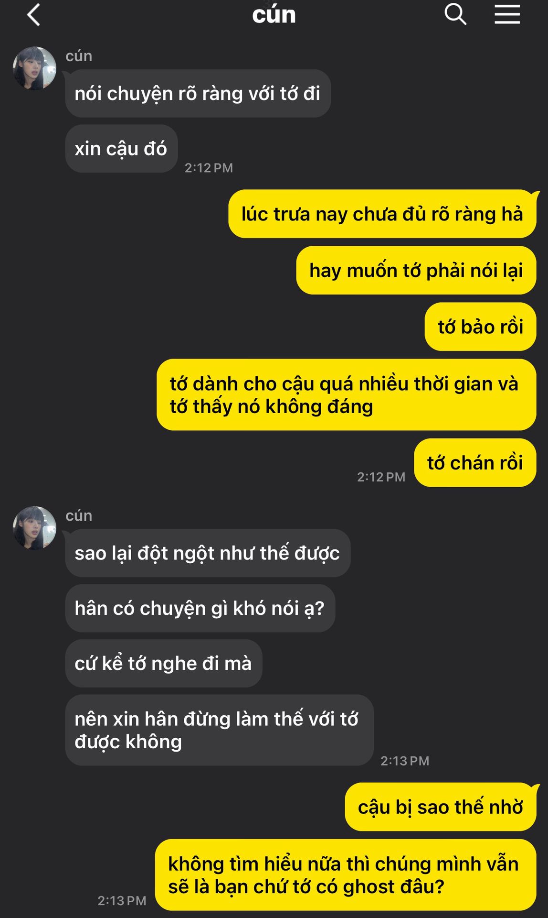Select message "hân có chuyện gì khó nói ạ?"
Viewport: 548px width, 918px height.
click(x=200, y=608)
